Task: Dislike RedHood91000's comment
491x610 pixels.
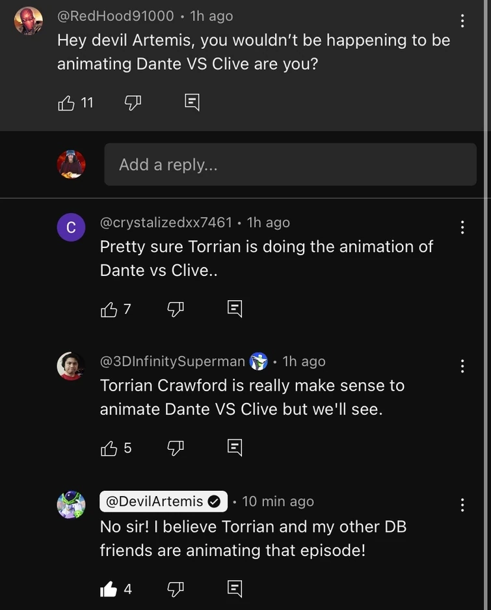Action: 133,103
